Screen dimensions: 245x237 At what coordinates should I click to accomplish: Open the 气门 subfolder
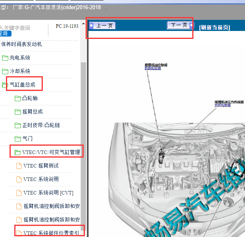coord(27,139)
